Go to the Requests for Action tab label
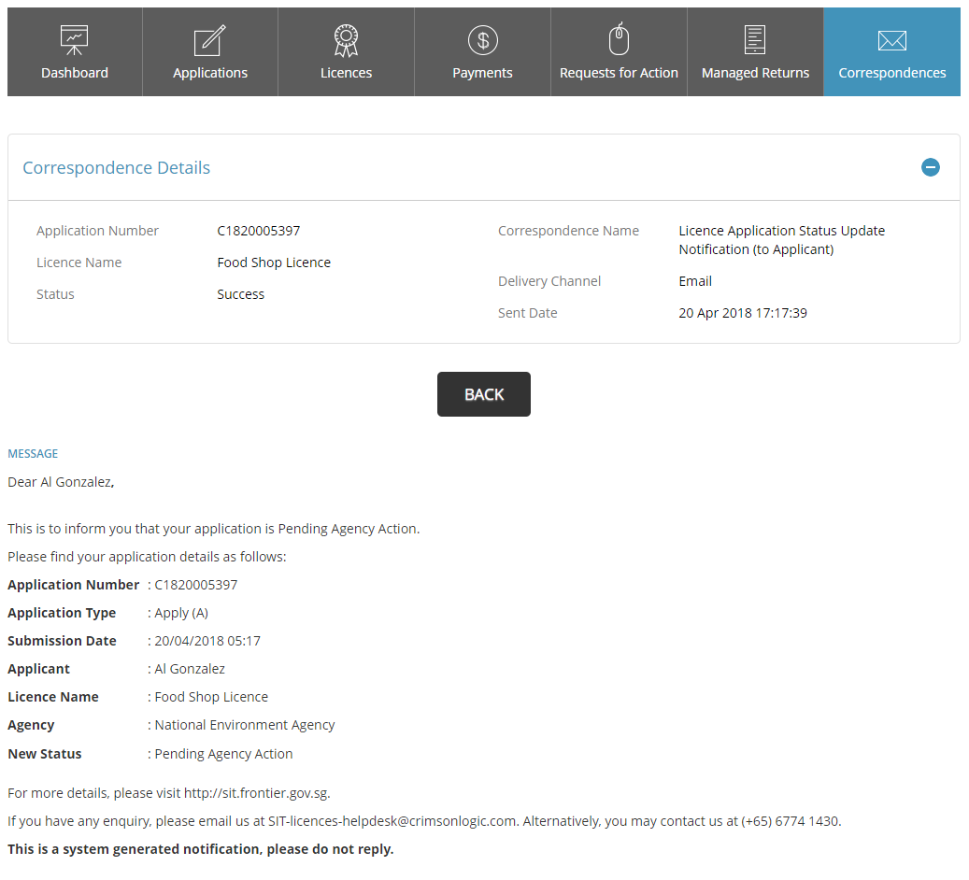969x880 pixels. pyautogui.click(x=619, y=73)
